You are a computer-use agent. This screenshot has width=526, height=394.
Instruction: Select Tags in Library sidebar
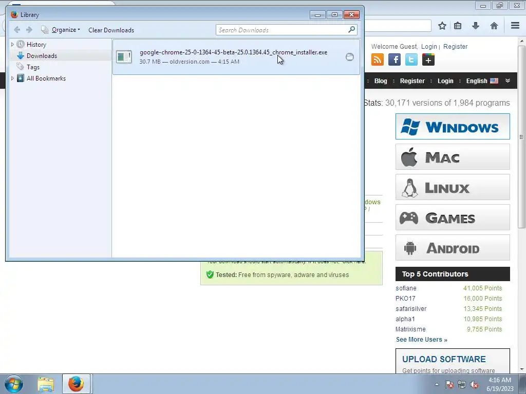[x=33, y=67]
